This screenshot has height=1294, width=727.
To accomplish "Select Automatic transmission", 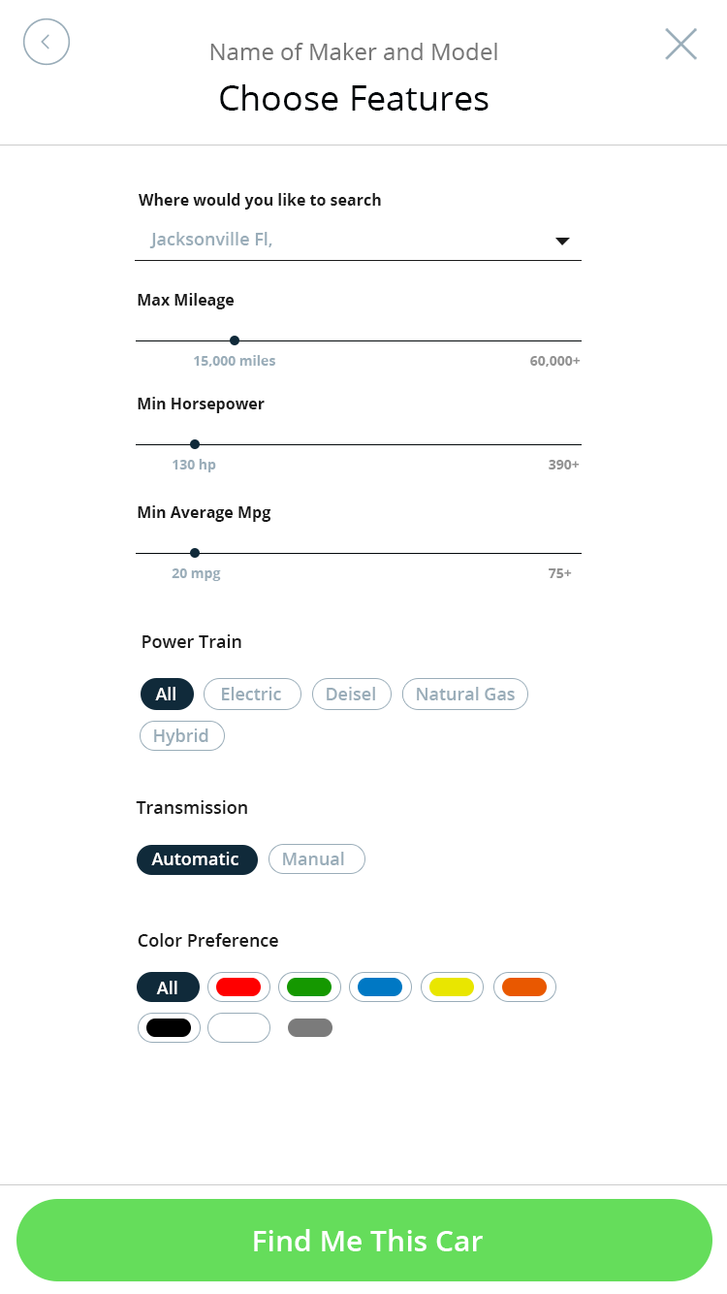I will (197, 859).
